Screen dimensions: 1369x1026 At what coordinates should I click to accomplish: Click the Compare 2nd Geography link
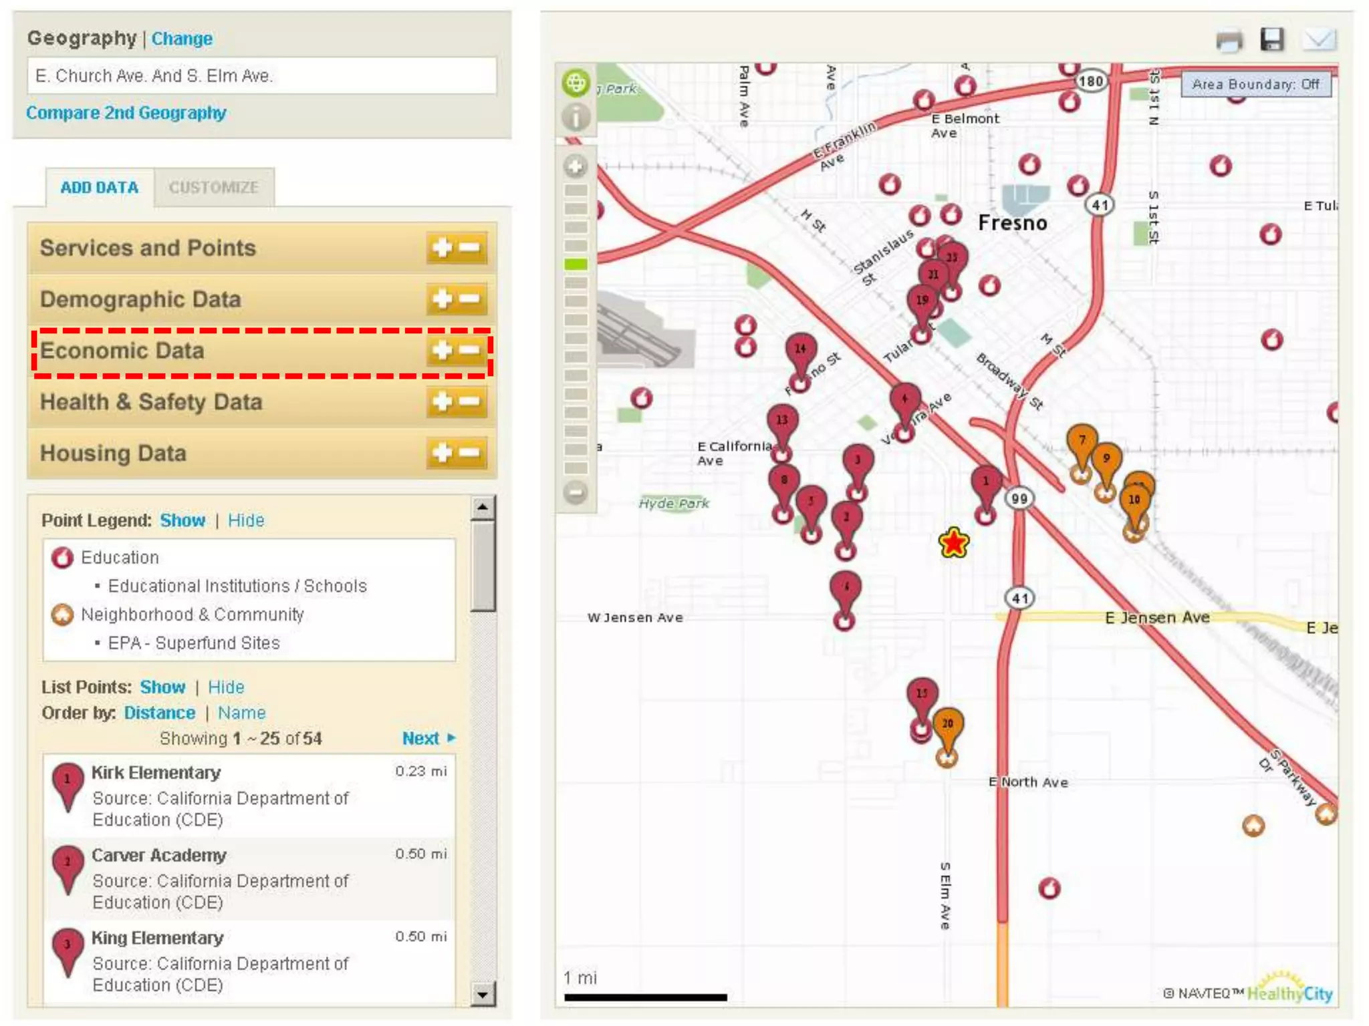[x=126, y=113]
